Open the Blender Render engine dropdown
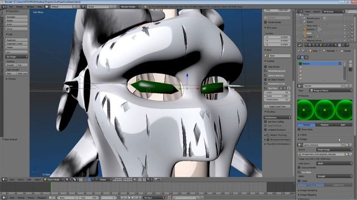 [130, 7]
